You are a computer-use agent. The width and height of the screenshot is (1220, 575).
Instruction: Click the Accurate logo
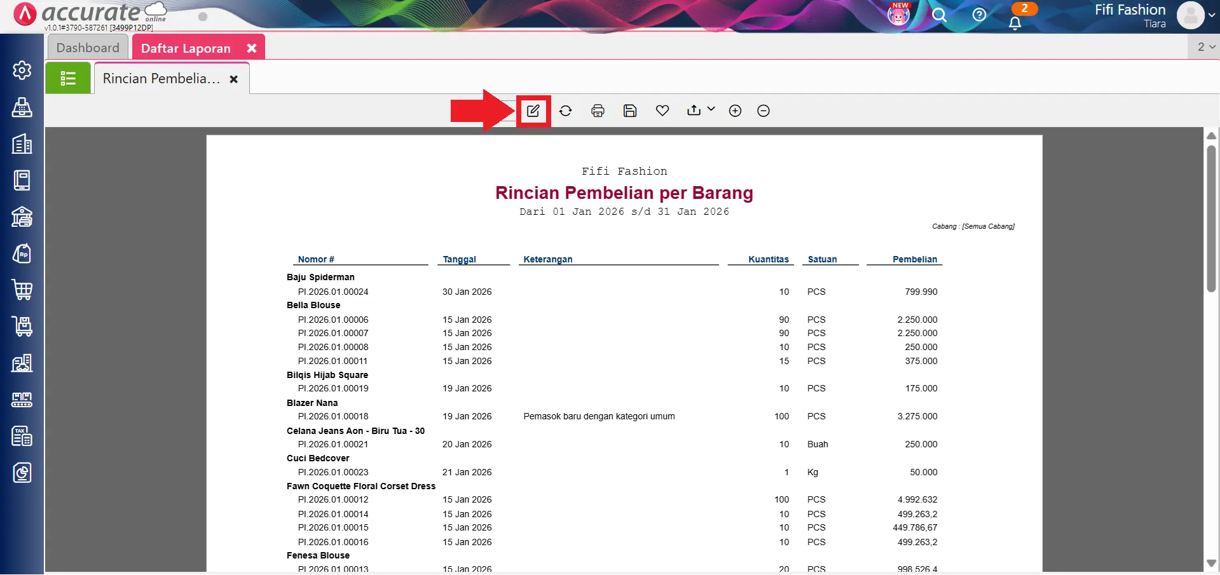click(89, 13)
